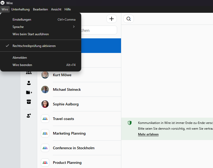Open the Hilfe menu
This screenshot has height=168, width=213.
(x=68, y=9)
